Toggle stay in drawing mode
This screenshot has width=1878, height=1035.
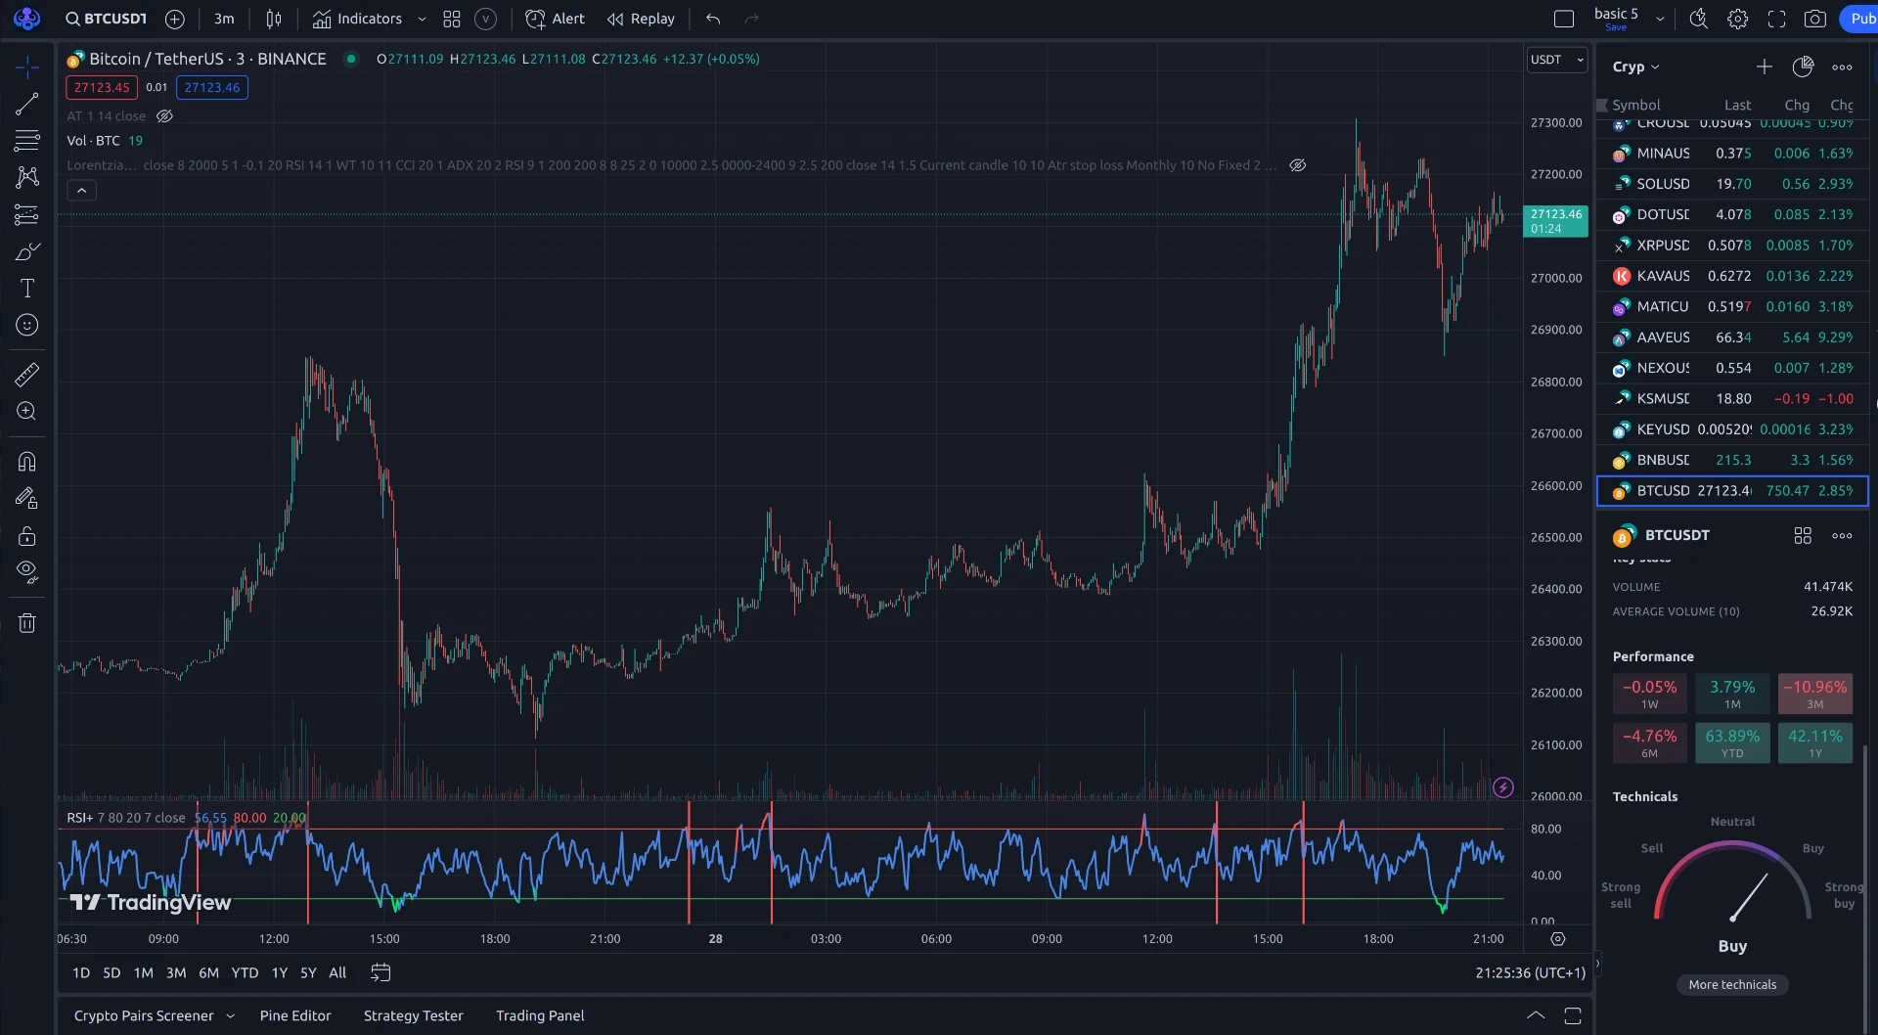[x=27, y=498]
